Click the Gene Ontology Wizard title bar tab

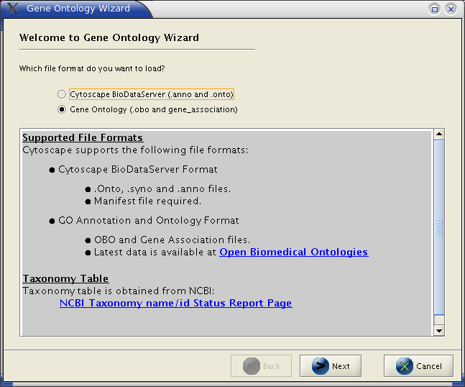coord(78,9)
